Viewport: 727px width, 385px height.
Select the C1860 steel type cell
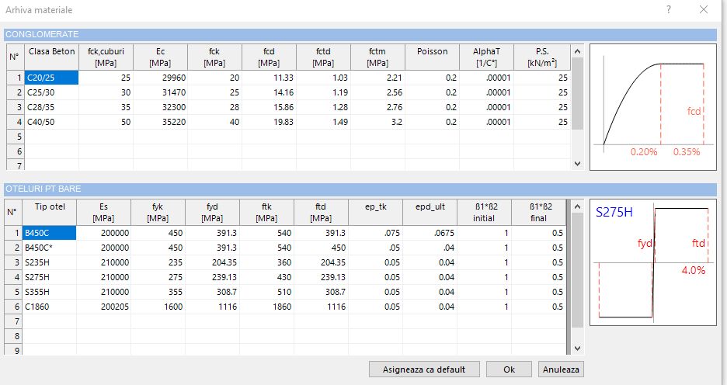coord(49,306)
